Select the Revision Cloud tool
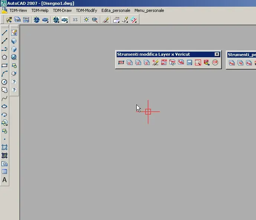 pos(4,90)
